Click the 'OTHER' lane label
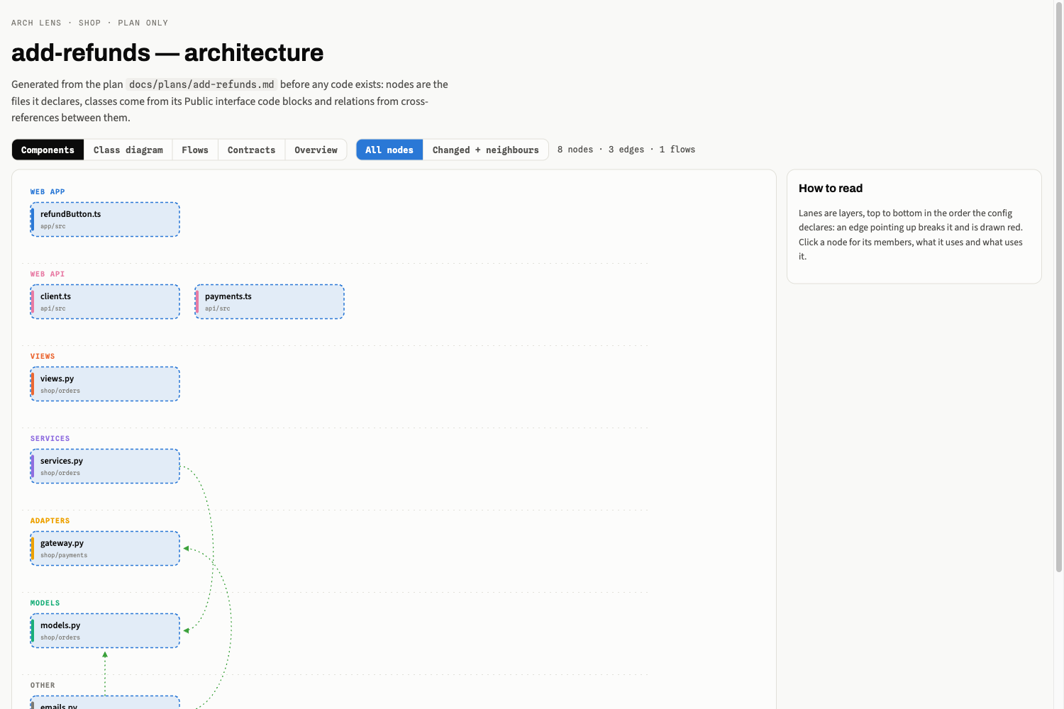The width and height of the screenshot is (1064, 709). [x=43, y=686]
